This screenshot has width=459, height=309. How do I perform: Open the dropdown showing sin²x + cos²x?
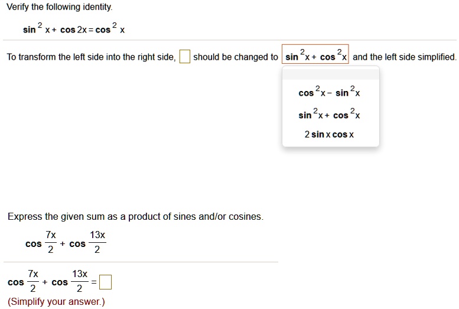[x=315, y=54]
